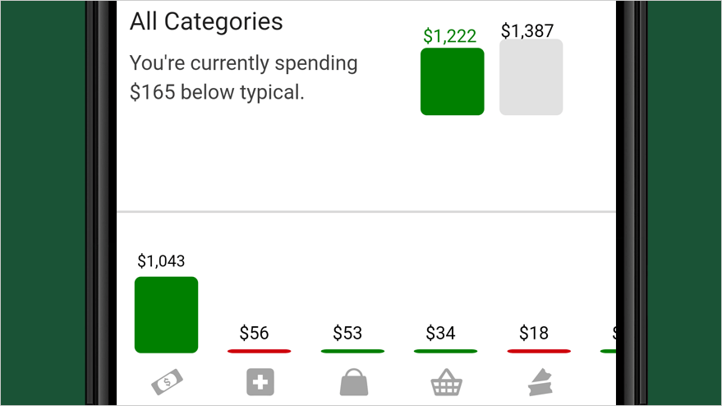Click the gray $1,387 typical spending bar
This screenshot has width=722, height=406.
pos(531,77)
